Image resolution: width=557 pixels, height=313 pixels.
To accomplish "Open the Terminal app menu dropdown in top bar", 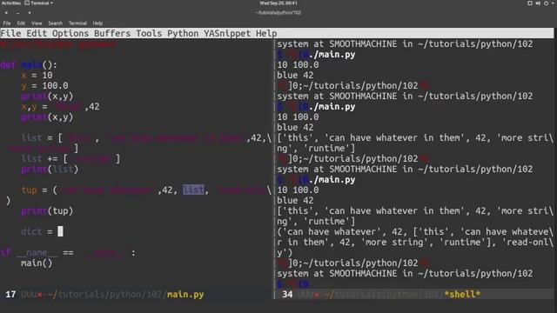I will click(x=38, y=3).
